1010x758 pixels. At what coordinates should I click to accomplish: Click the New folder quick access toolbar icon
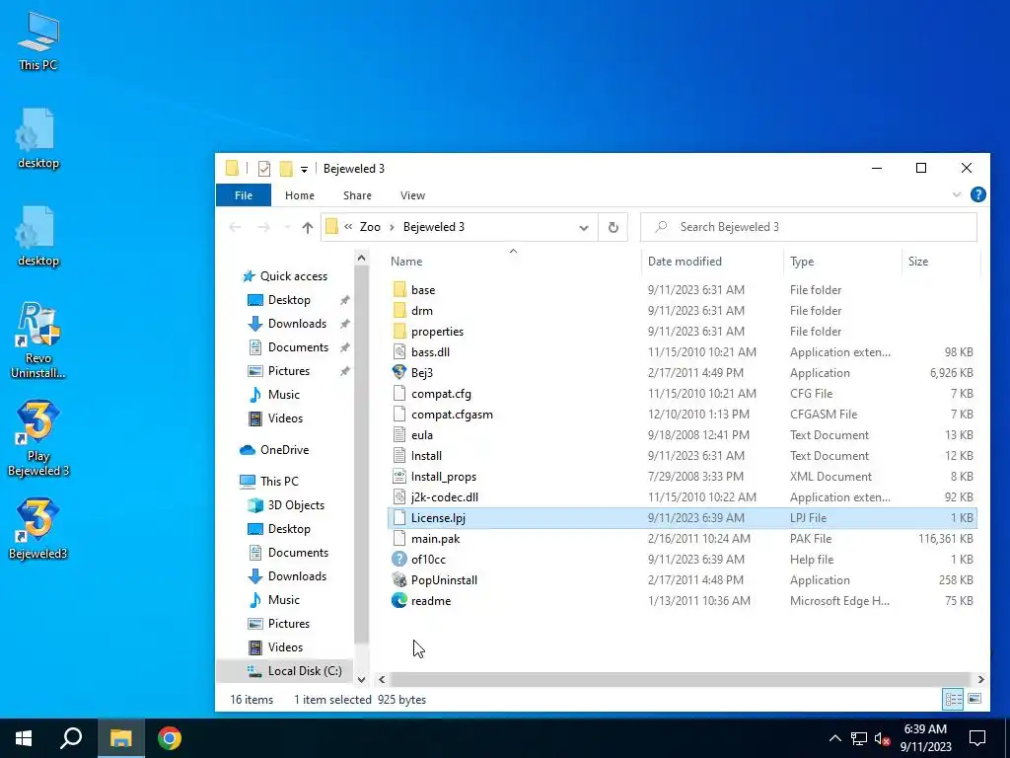(286, 169)
